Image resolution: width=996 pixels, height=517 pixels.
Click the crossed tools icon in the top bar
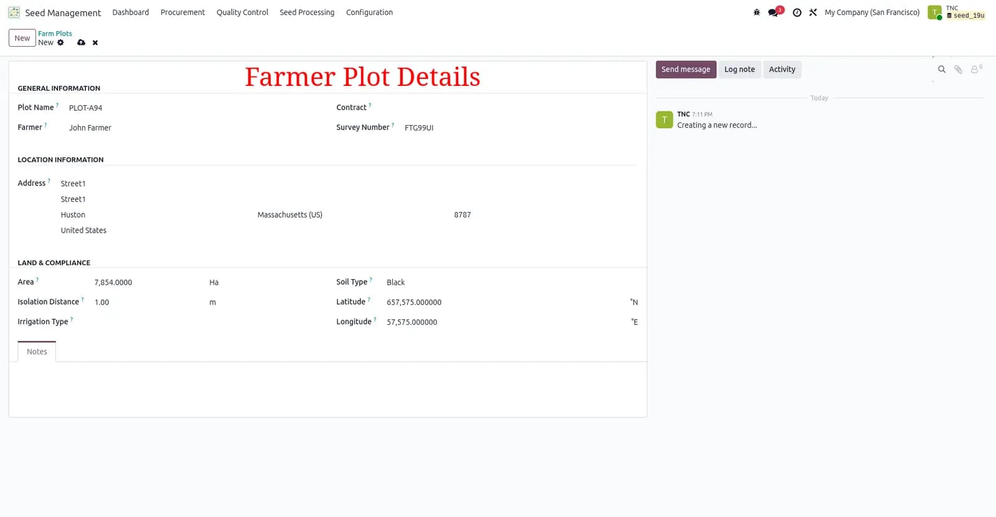(x=813, y=12)
